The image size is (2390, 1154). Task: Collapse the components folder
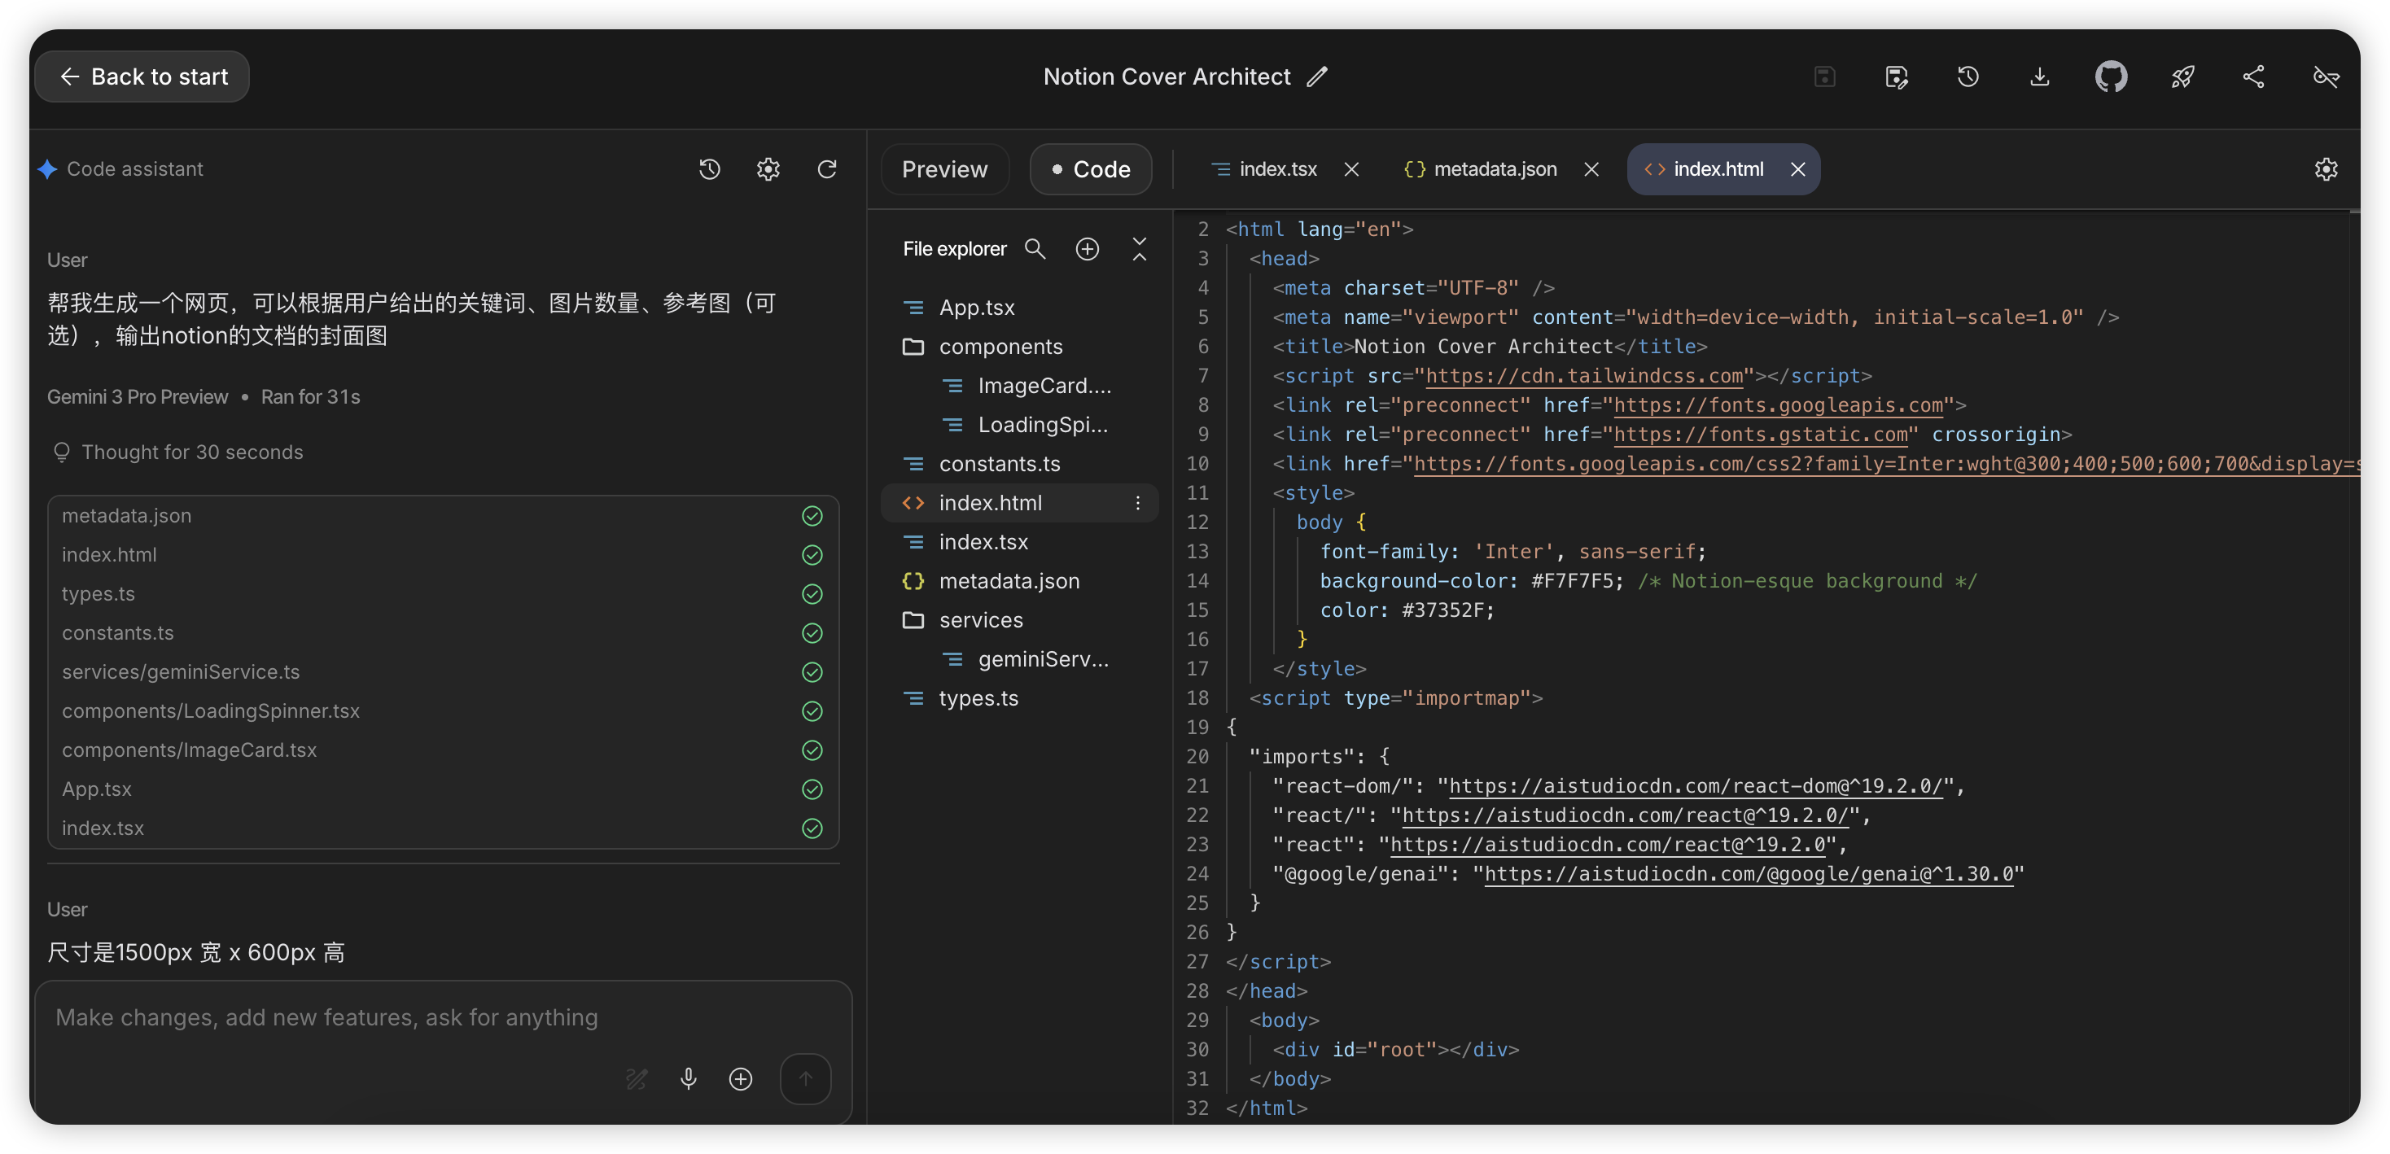1000,346
